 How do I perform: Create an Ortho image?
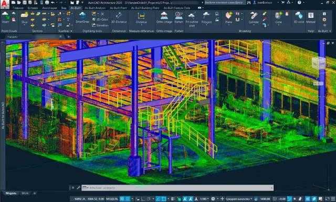tap(164, 18)
